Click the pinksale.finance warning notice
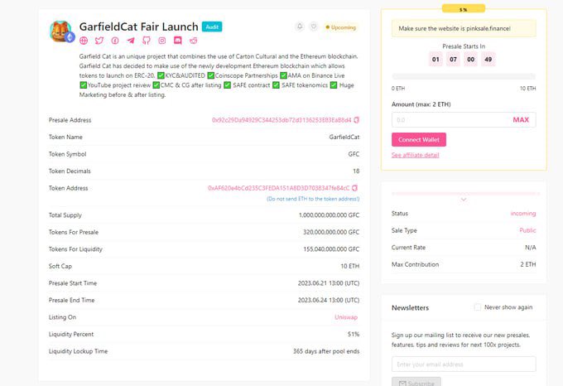Image resolution: width=563 pixels, height=386 pixels. pos(464,28)
